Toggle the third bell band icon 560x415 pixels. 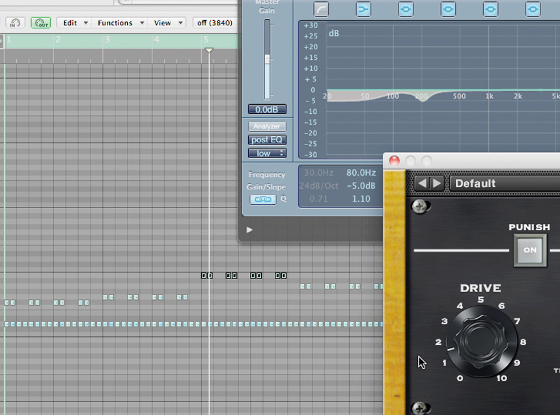(490, 9)
